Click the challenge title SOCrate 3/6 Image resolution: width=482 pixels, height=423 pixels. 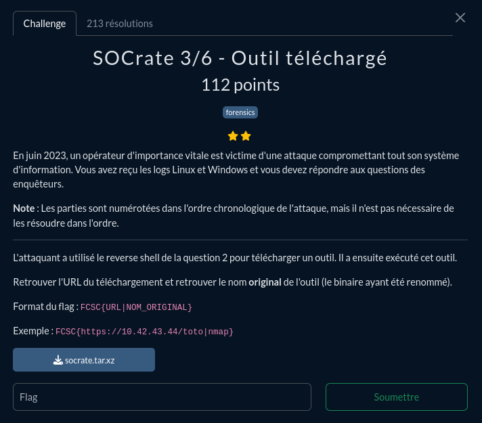152,58
